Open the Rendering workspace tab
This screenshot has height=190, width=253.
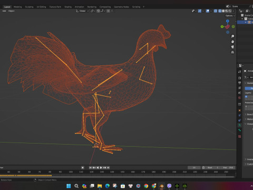92,7
